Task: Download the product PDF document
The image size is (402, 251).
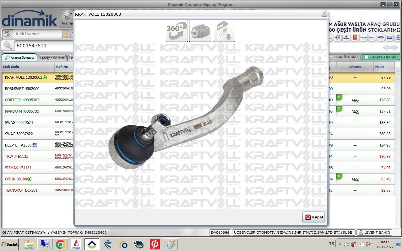Action: (224, 31)
